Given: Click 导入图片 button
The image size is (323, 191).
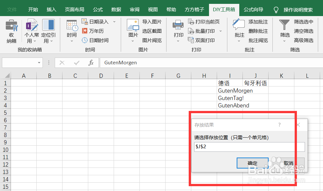Looking at the screenshot, I should 152,22.
